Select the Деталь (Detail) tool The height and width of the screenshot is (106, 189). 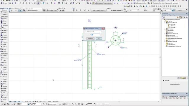point(4,86)
